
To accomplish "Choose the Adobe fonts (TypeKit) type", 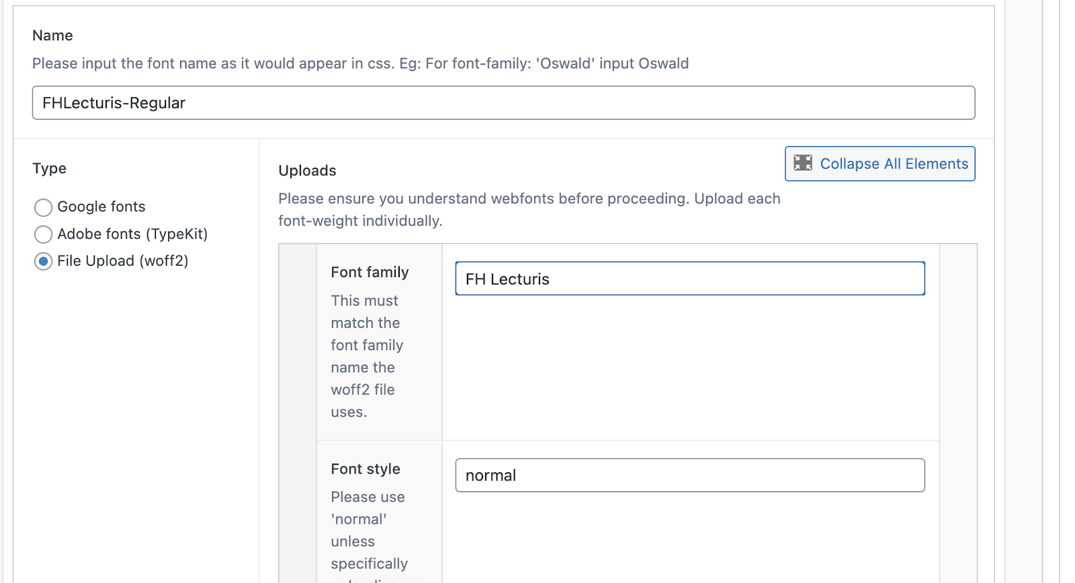I will [x=44, y=234].
